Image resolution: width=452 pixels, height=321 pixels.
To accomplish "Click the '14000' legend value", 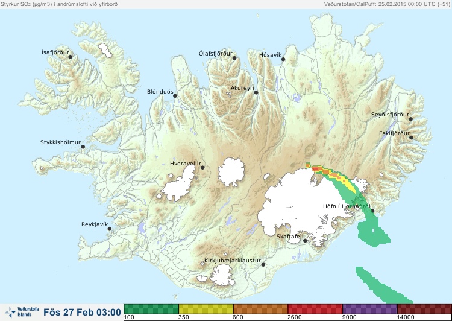I will pyautogui.click(x=404, y=317).
